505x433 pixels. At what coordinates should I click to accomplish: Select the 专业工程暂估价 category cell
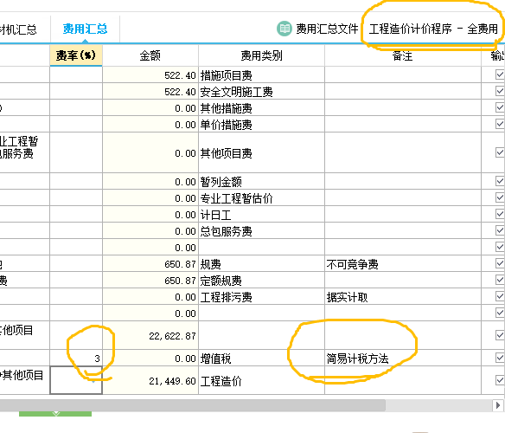click(x=261, y=198)
